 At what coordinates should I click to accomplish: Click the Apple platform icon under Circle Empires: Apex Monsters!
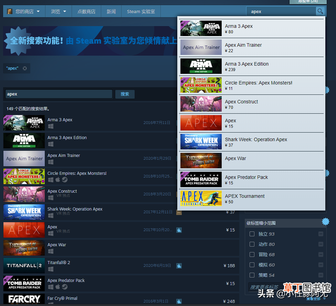(x=58, y=180)
